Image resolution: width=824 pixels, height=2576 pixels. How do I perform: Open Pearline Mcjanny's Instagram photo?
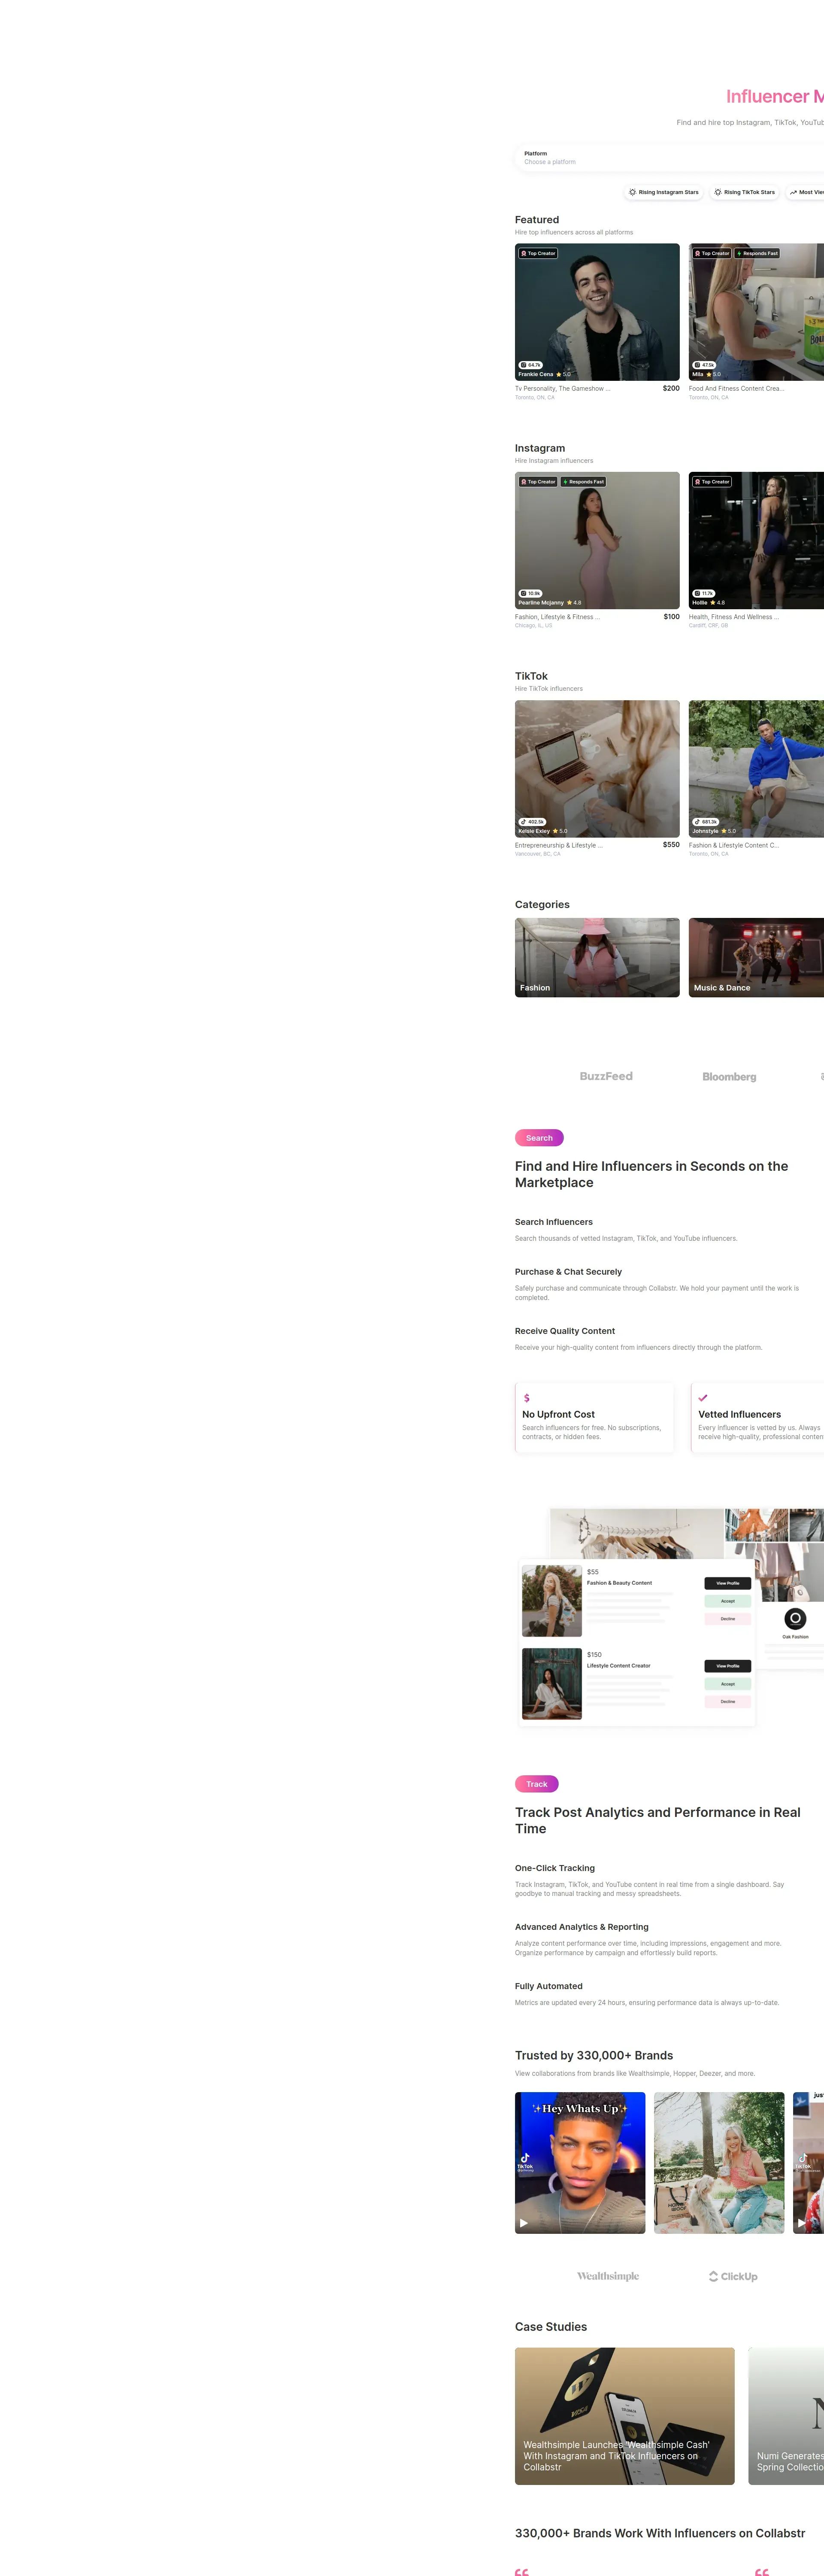[597, 540]
